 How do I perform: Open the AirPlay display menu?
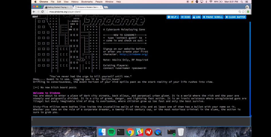click(x=202, y=2)
